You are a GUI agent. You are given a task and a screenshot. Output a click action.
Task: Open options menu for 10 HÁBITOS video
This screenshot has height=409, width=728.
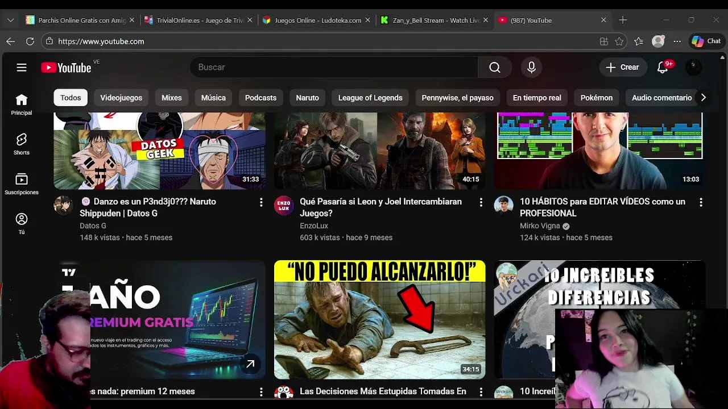click(x=701, y=202)
